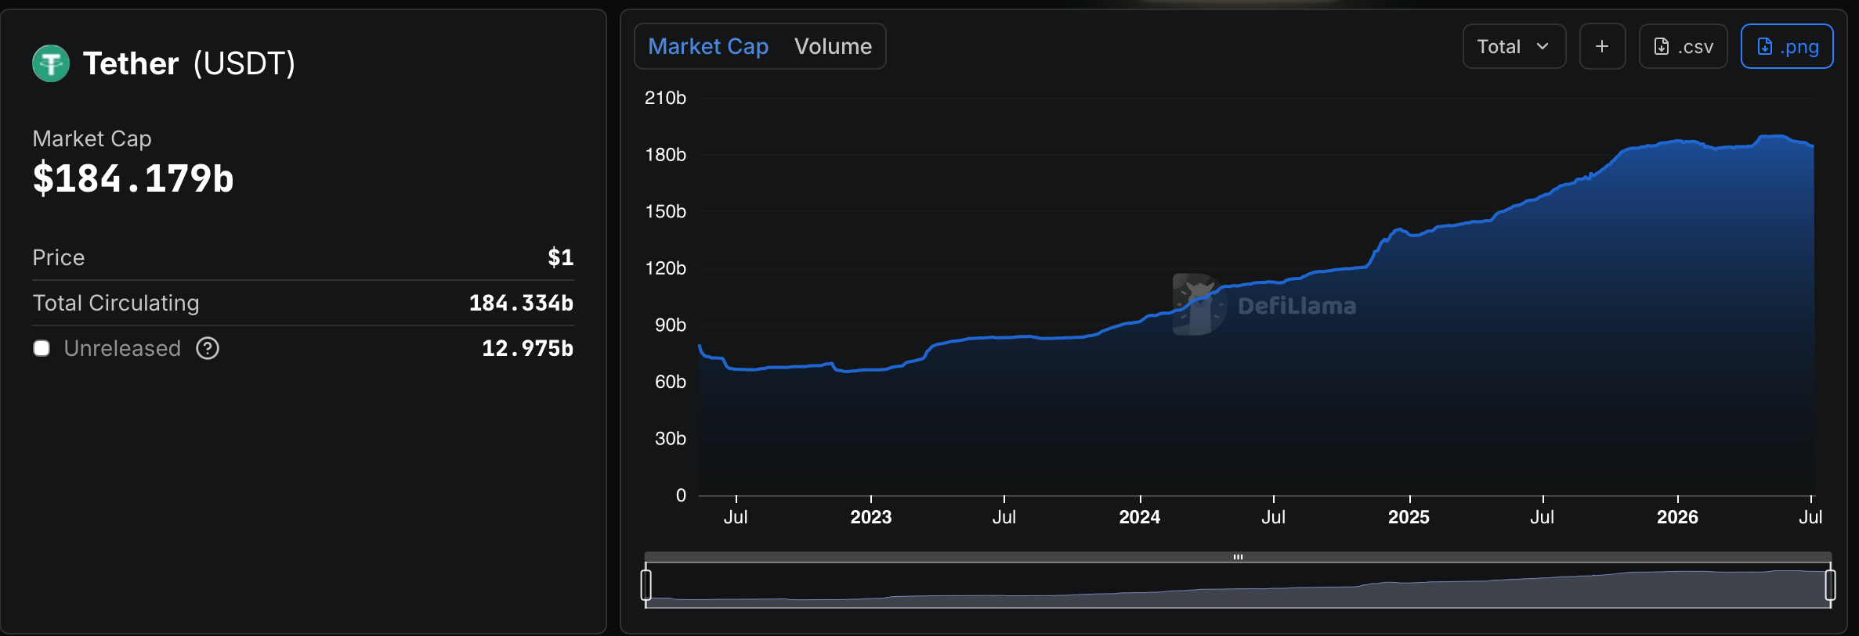Viewport: 1859px width, 636px height.
Task: Click the right handle of the range slider
Action: click(1830, 585)
